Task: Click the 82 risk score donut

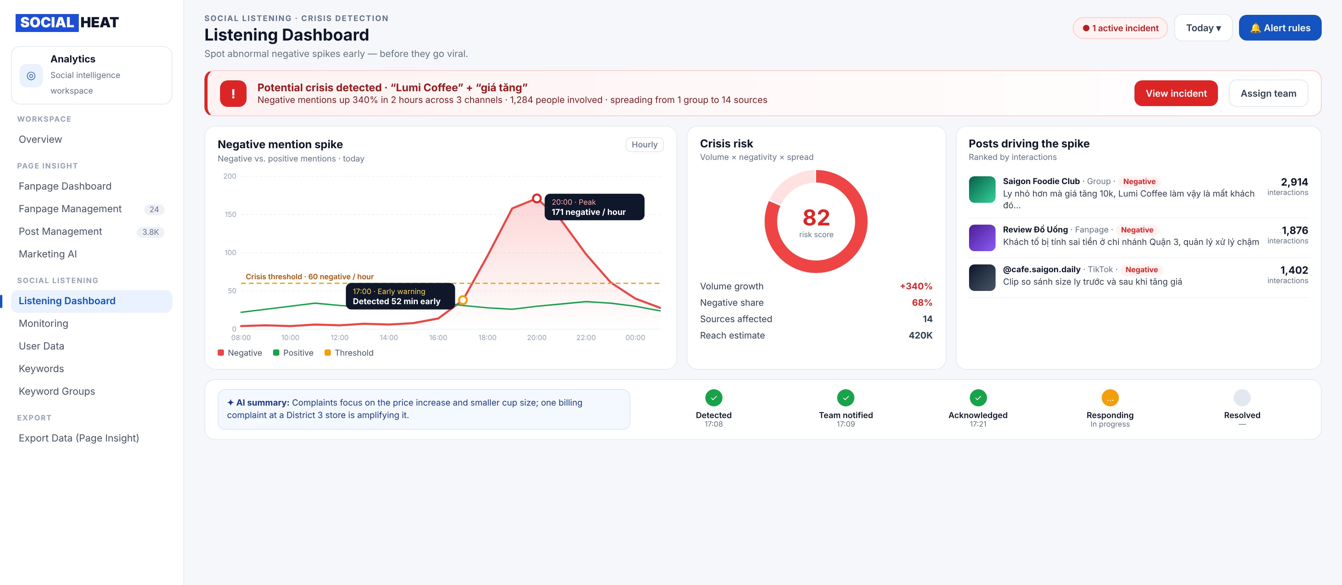Action: 816,222
